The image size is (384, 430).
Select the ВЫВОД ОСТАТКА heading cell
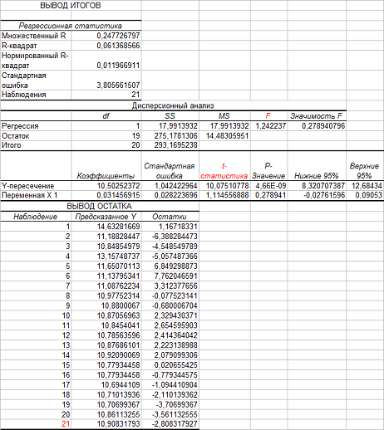[x=100, y=207]
